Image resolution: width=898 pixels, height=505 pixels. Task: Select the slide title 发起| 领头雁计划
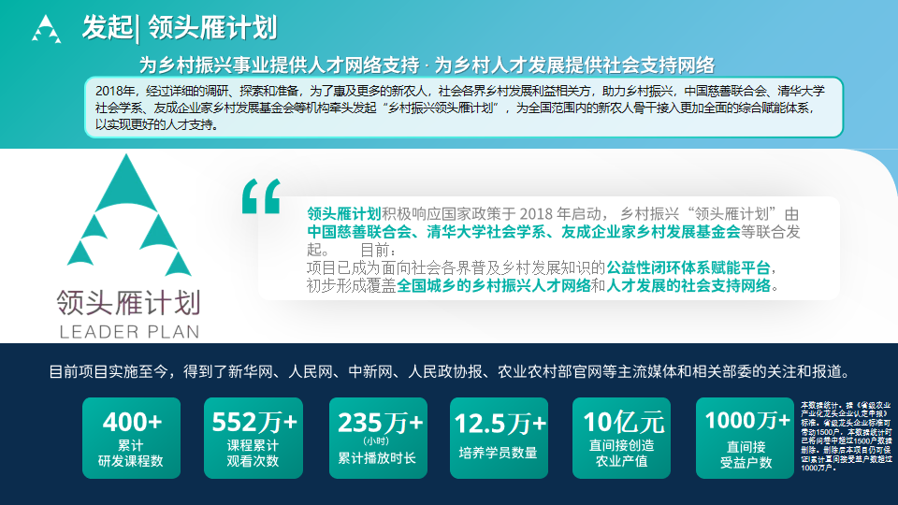[x=180, y=28]
